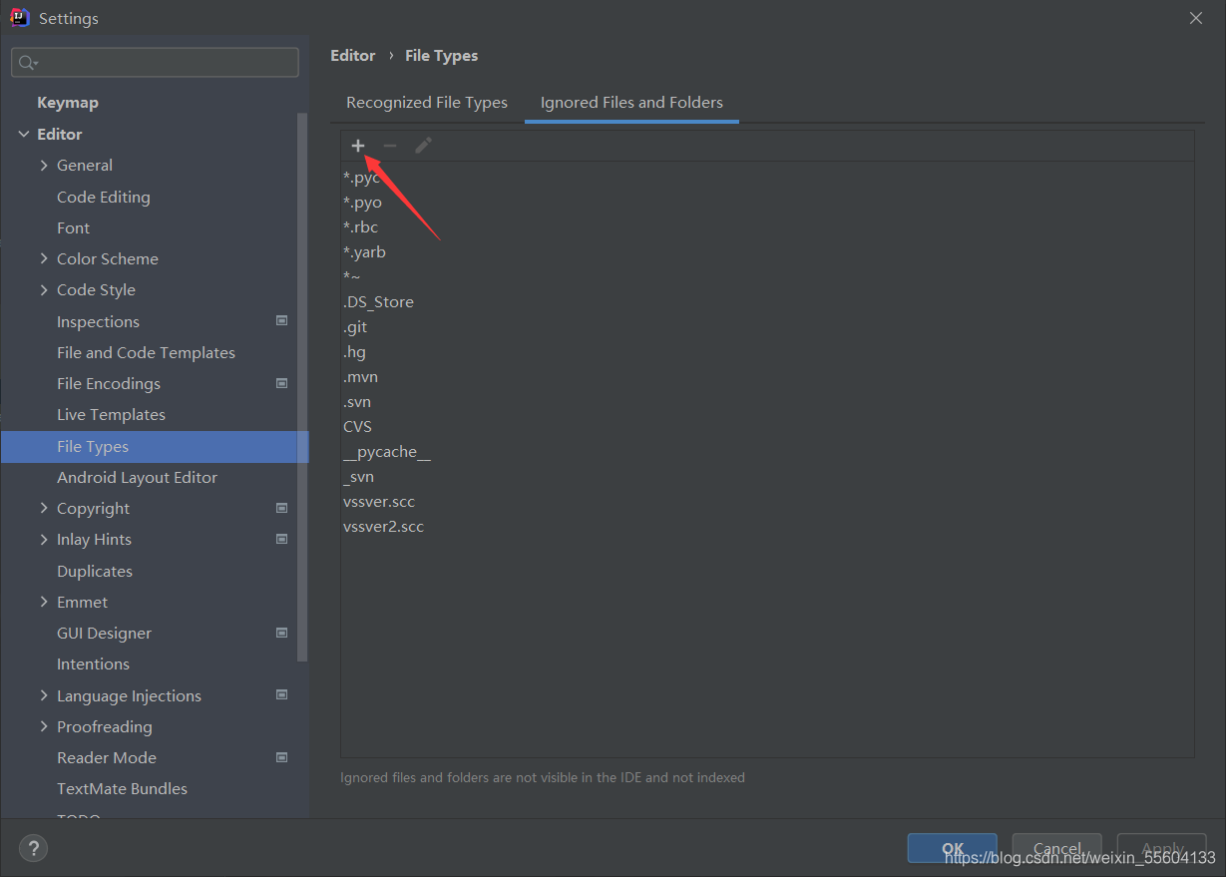This screenshot has width=1226, height=877.
Task: Click project-level icon next to File Encodings
Action: point(282,383)
